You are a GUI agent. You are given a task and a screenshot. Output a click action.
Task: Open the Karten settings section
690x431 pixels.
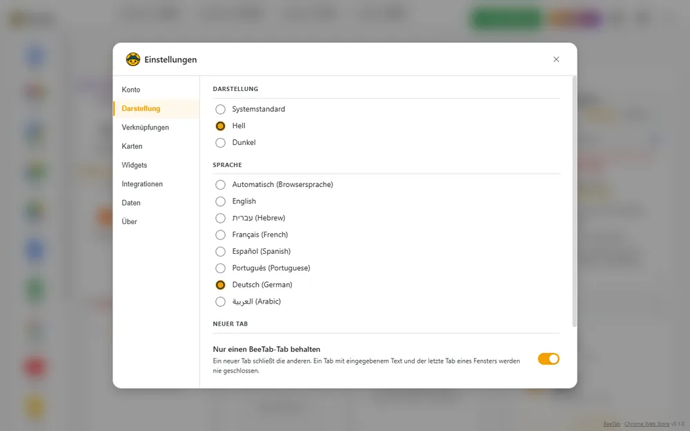coord(156,146)
